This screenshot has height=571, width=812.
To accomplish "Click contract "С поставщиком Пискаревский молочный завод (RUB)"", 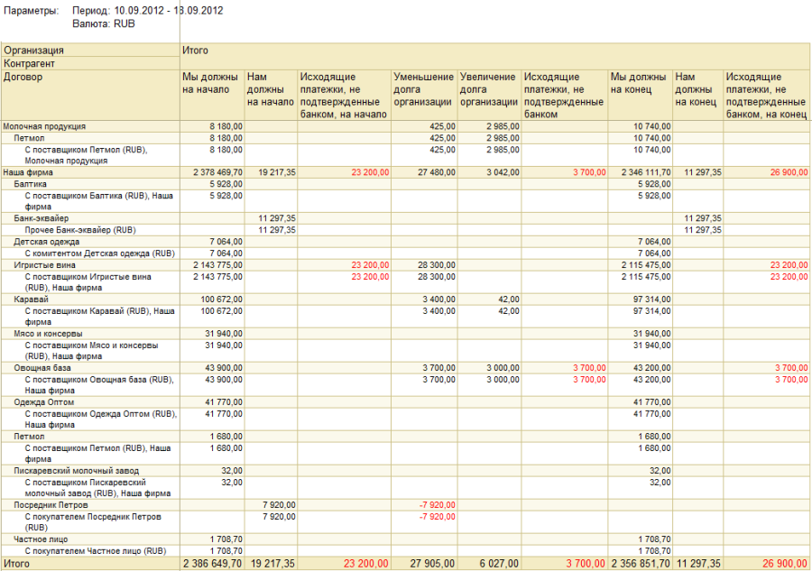I will [x=97, y=488].
